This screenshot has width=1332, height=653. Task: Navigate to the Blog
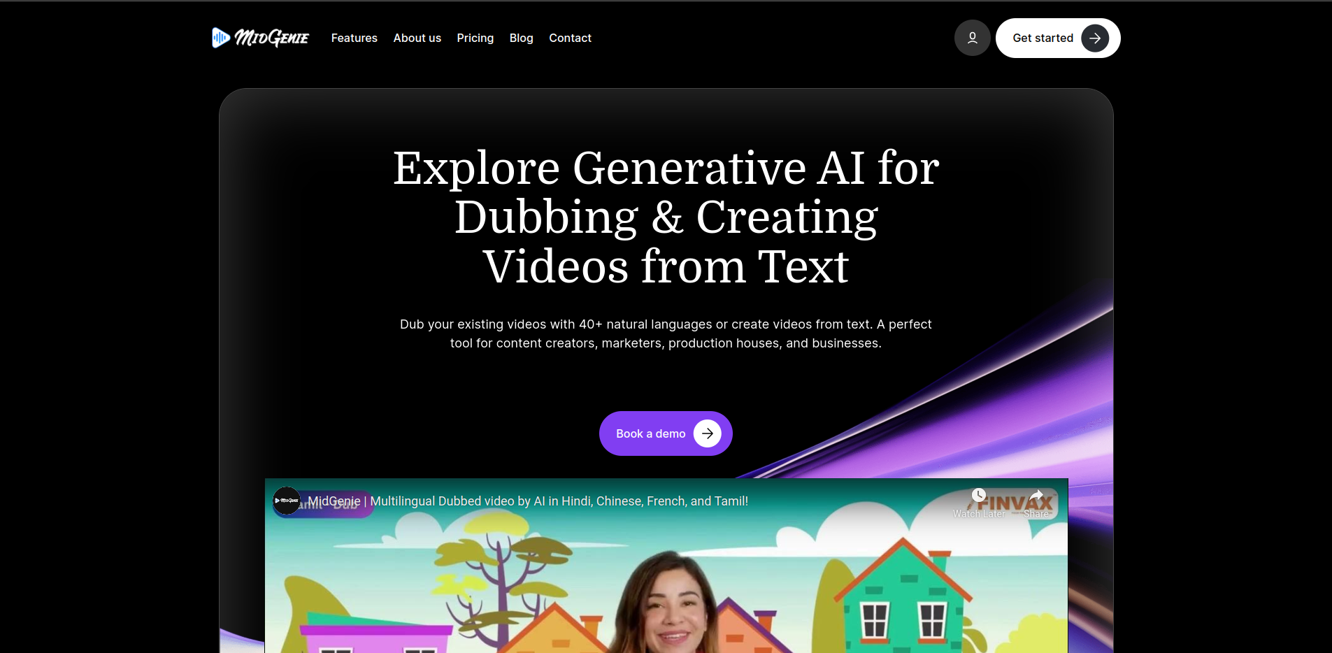521,38
